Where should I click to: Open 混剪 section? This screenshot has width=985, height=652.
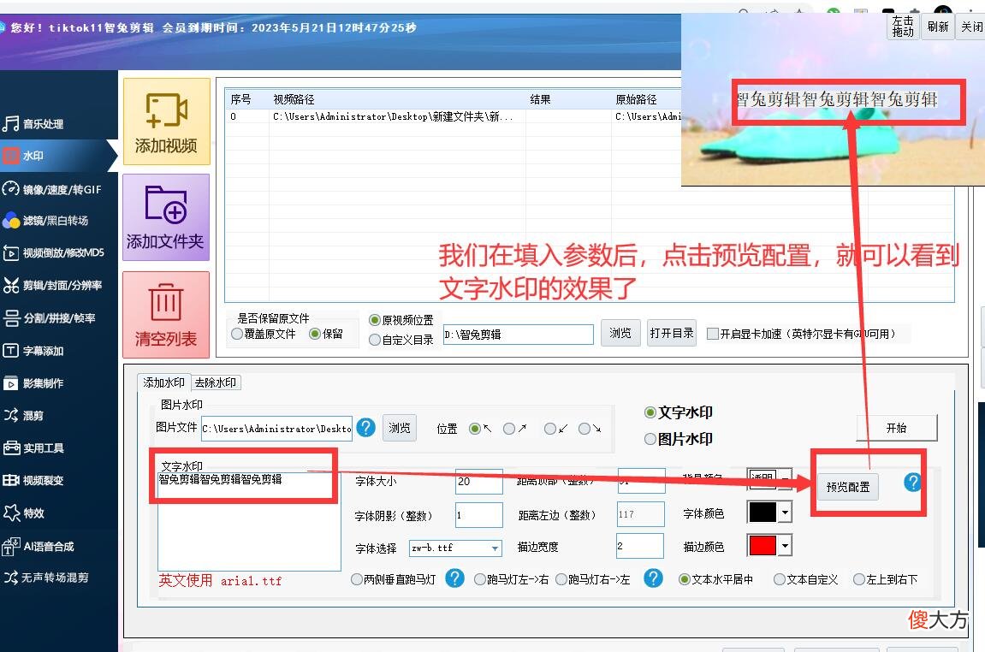click(24, 415)
